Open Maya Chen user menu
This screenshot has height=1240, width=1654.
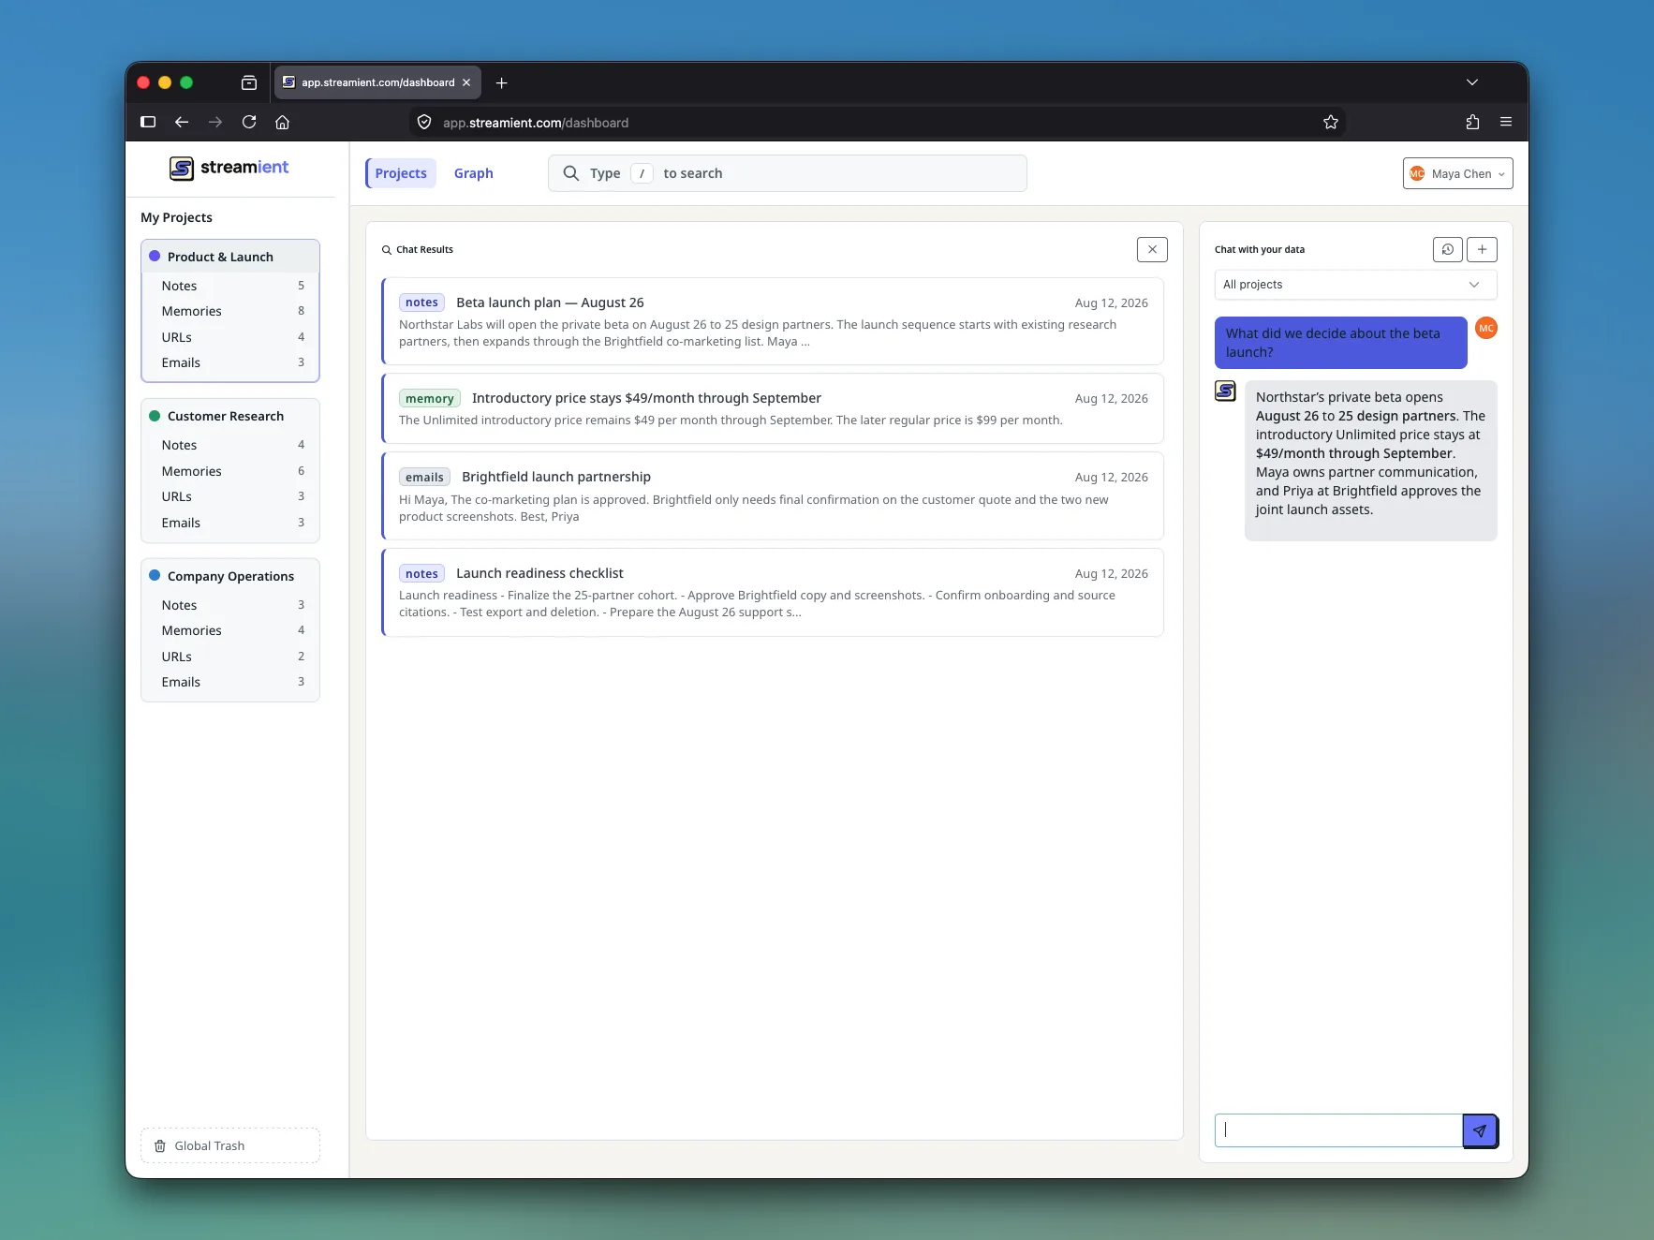coord(1457,173)
